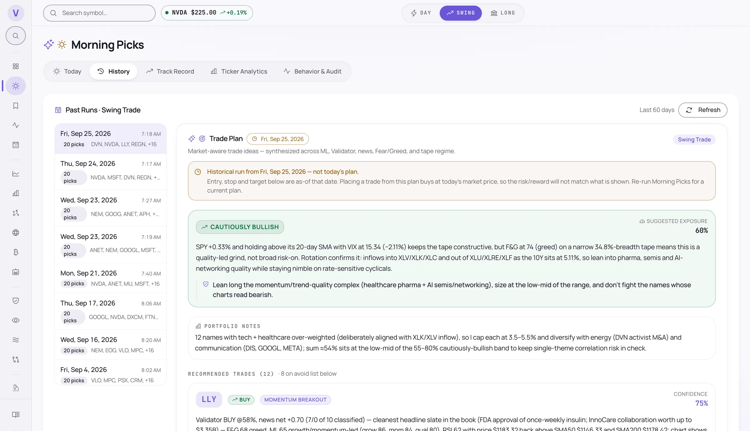Image resolution: width=750 pixels, height=431 pixels.
Task: Open the calendar icon in the sidebar
Action: [x=16, y=145]
